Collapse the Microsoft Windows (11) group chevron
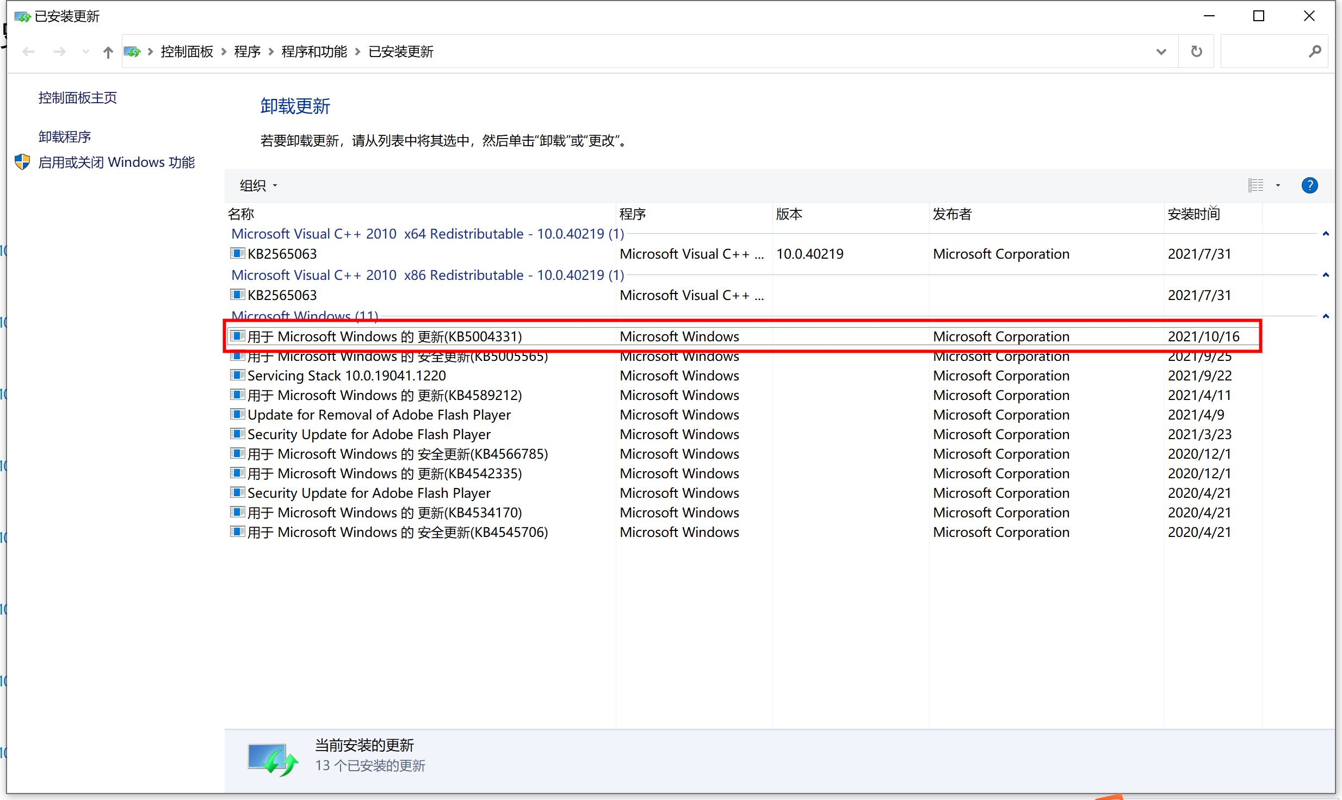Screen dimensions: 1342x800 1326,316
